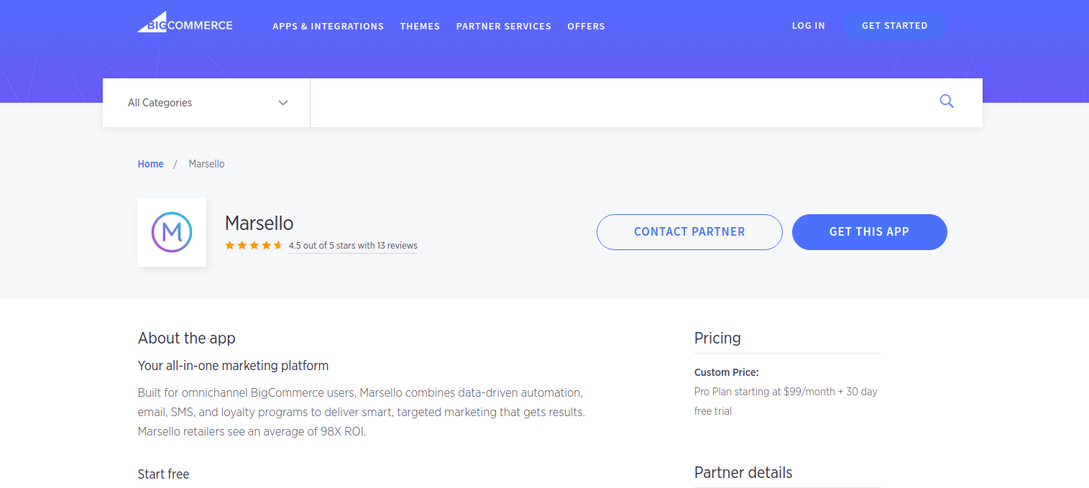Click the Pricing heading
1089x488 pixels.
click(717, 338)
